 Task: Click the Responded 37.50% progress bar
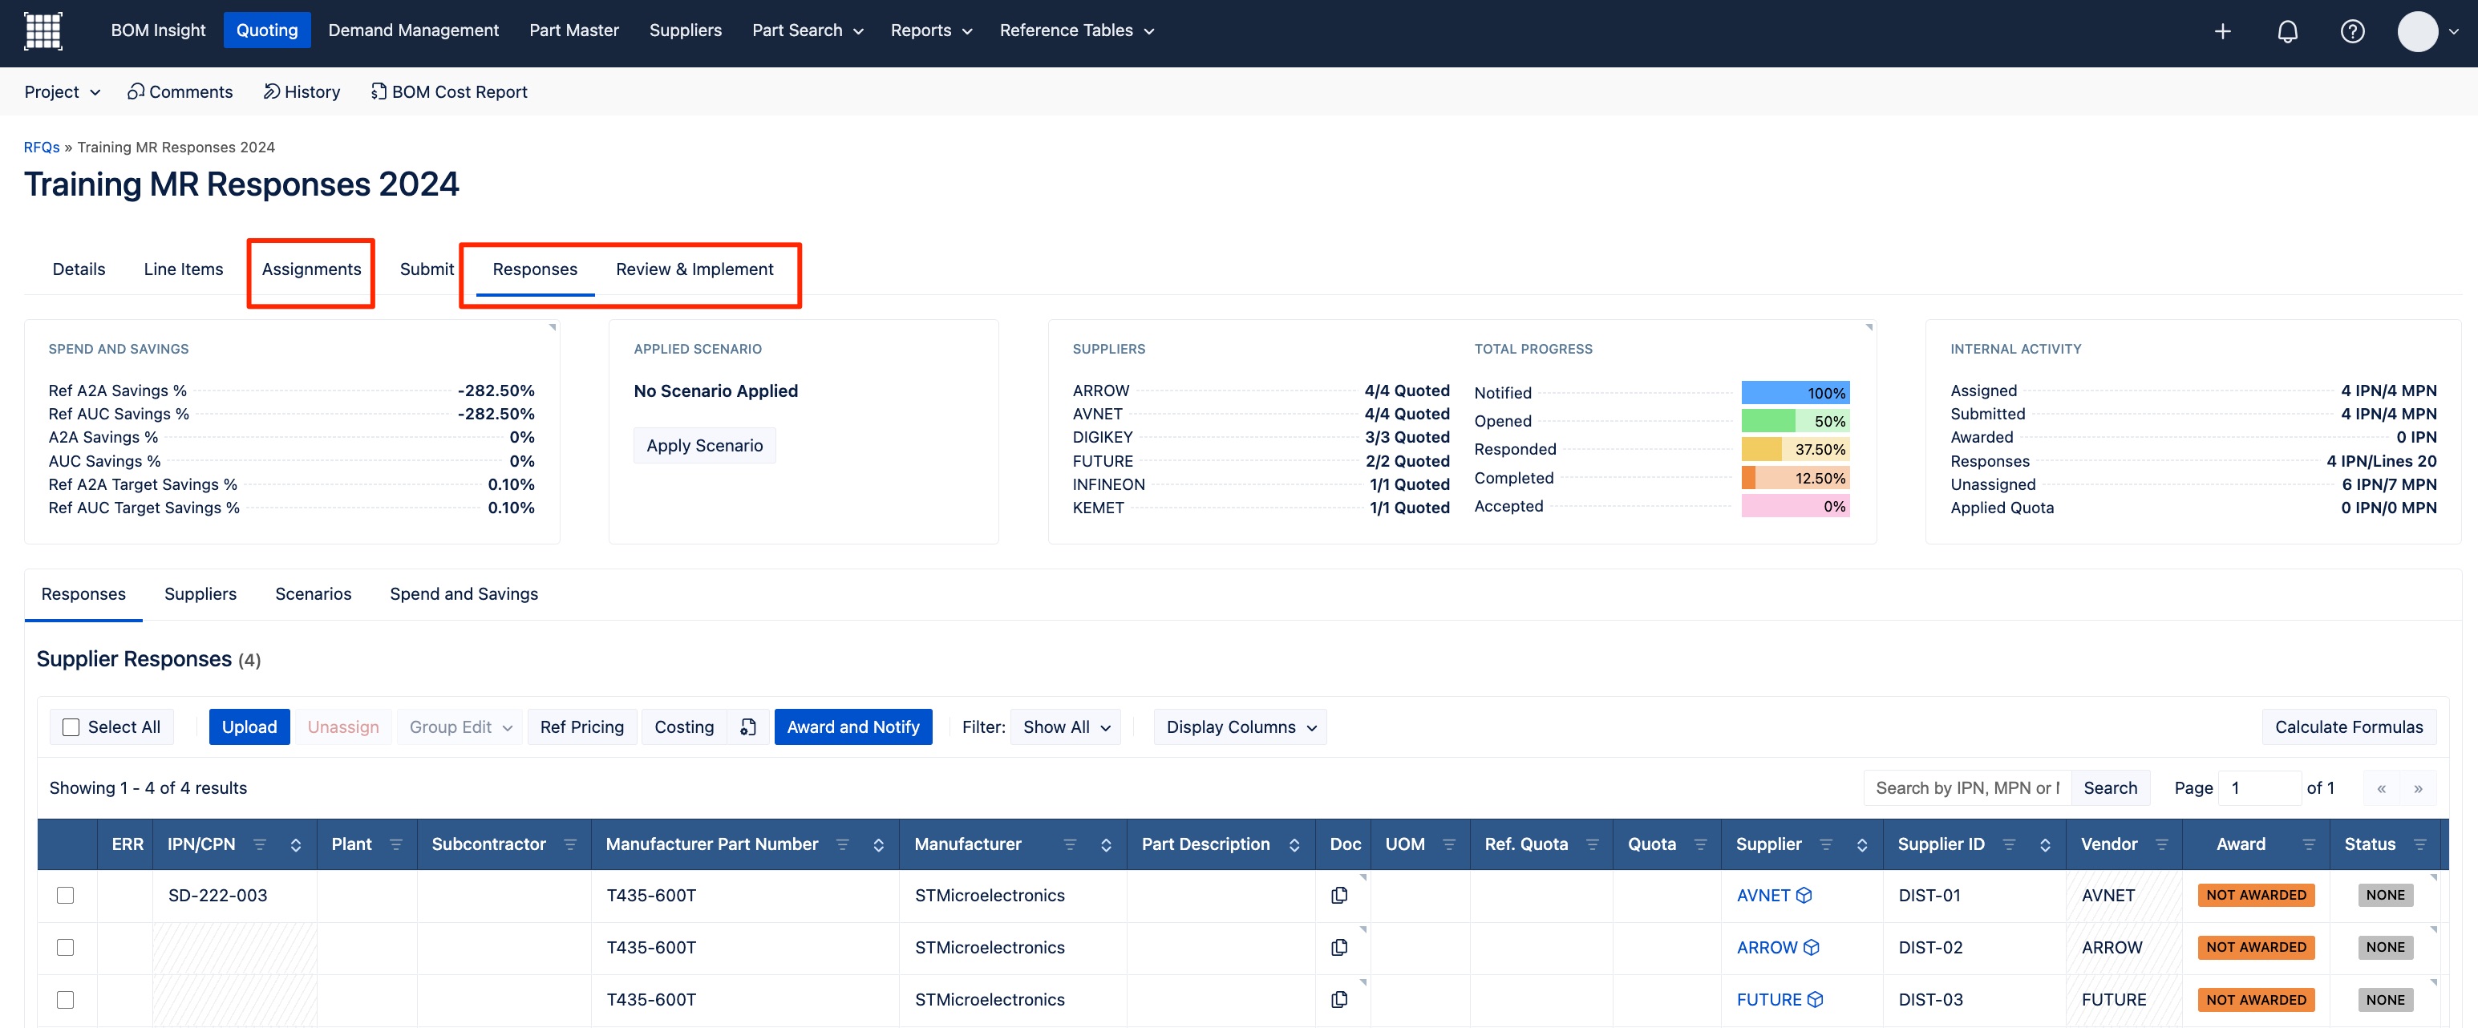pos(1795,449)
